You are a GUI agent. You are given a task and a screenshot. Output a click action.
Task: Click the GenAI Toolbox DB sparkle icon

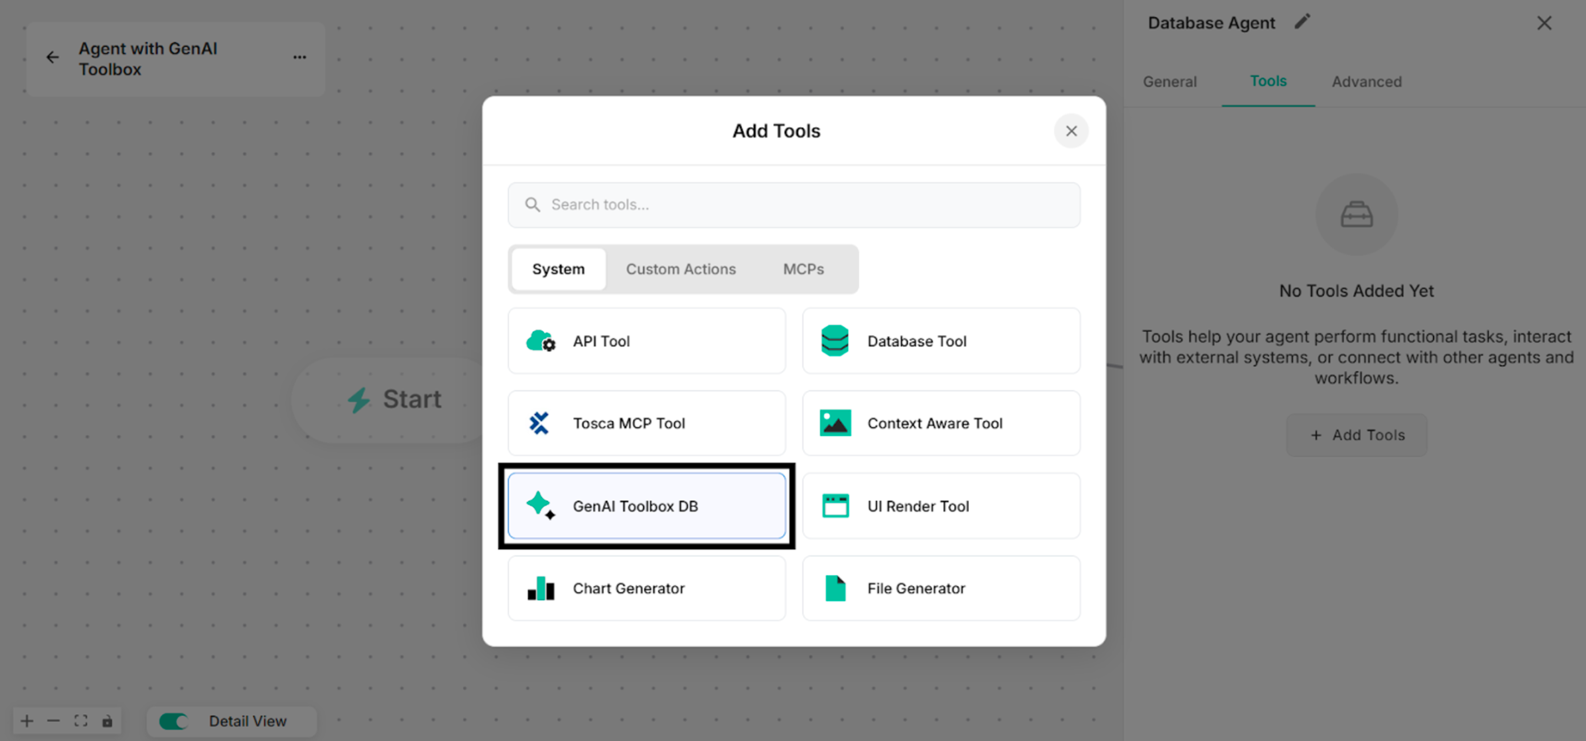point(541,506)
